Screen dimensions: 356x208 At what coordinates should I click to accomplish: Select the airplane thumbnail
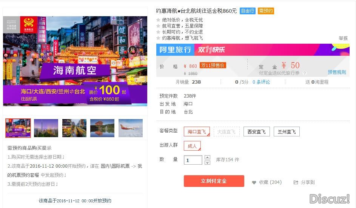[131, 128]
